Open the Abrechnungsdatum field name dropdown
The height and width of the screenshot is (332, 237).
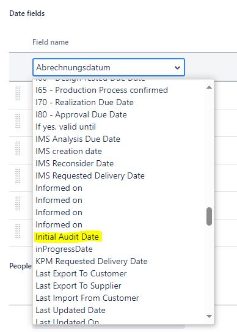(x=109, y=67)
